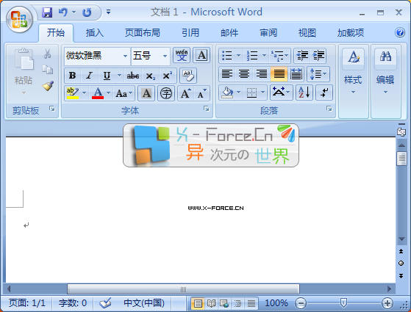411x312 pixels.
Task: Switch to the 视图 tab
Action: pos(307,33)
